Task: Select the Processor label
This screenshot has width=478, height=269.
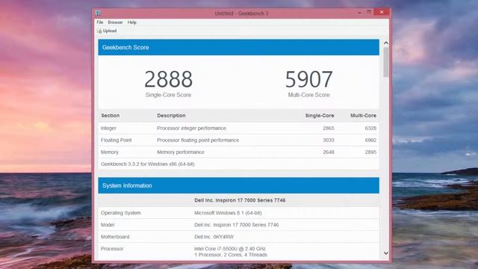Action: click(x=112, y=249)
